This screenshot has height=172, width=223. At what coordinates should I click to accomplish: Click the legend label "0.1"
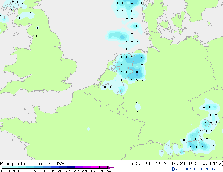point(4,171)
